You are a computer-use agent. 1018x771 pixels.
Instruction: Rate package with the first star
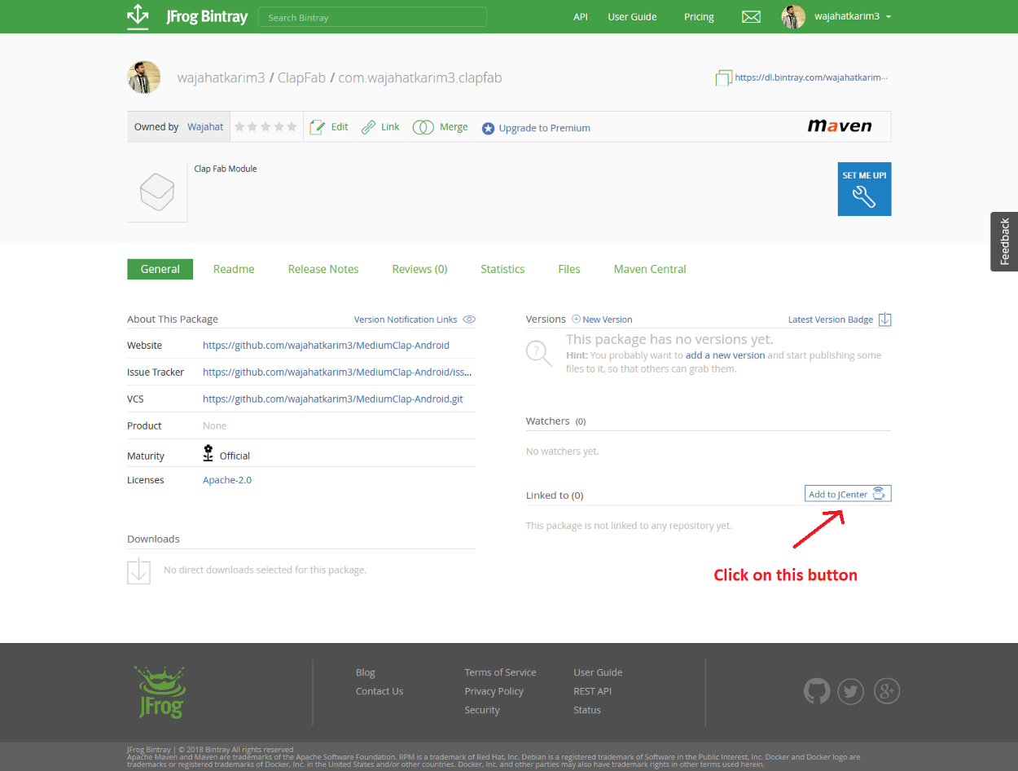coord(239,127)
